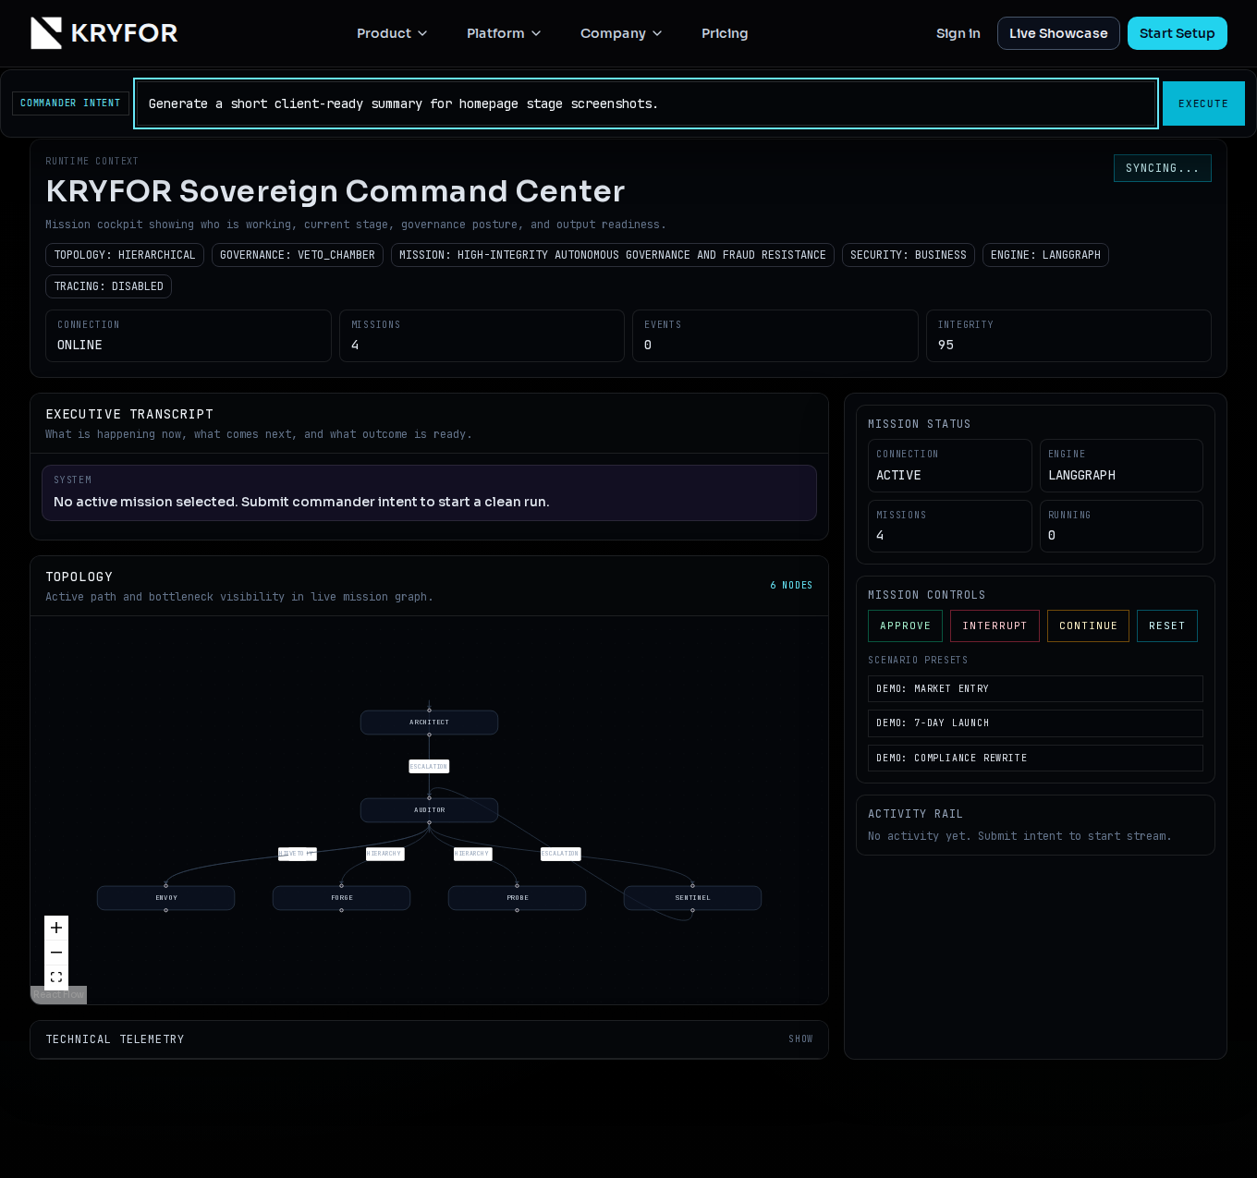Click the Sign In menu item

pyautogui.click(x=958, y=33)
